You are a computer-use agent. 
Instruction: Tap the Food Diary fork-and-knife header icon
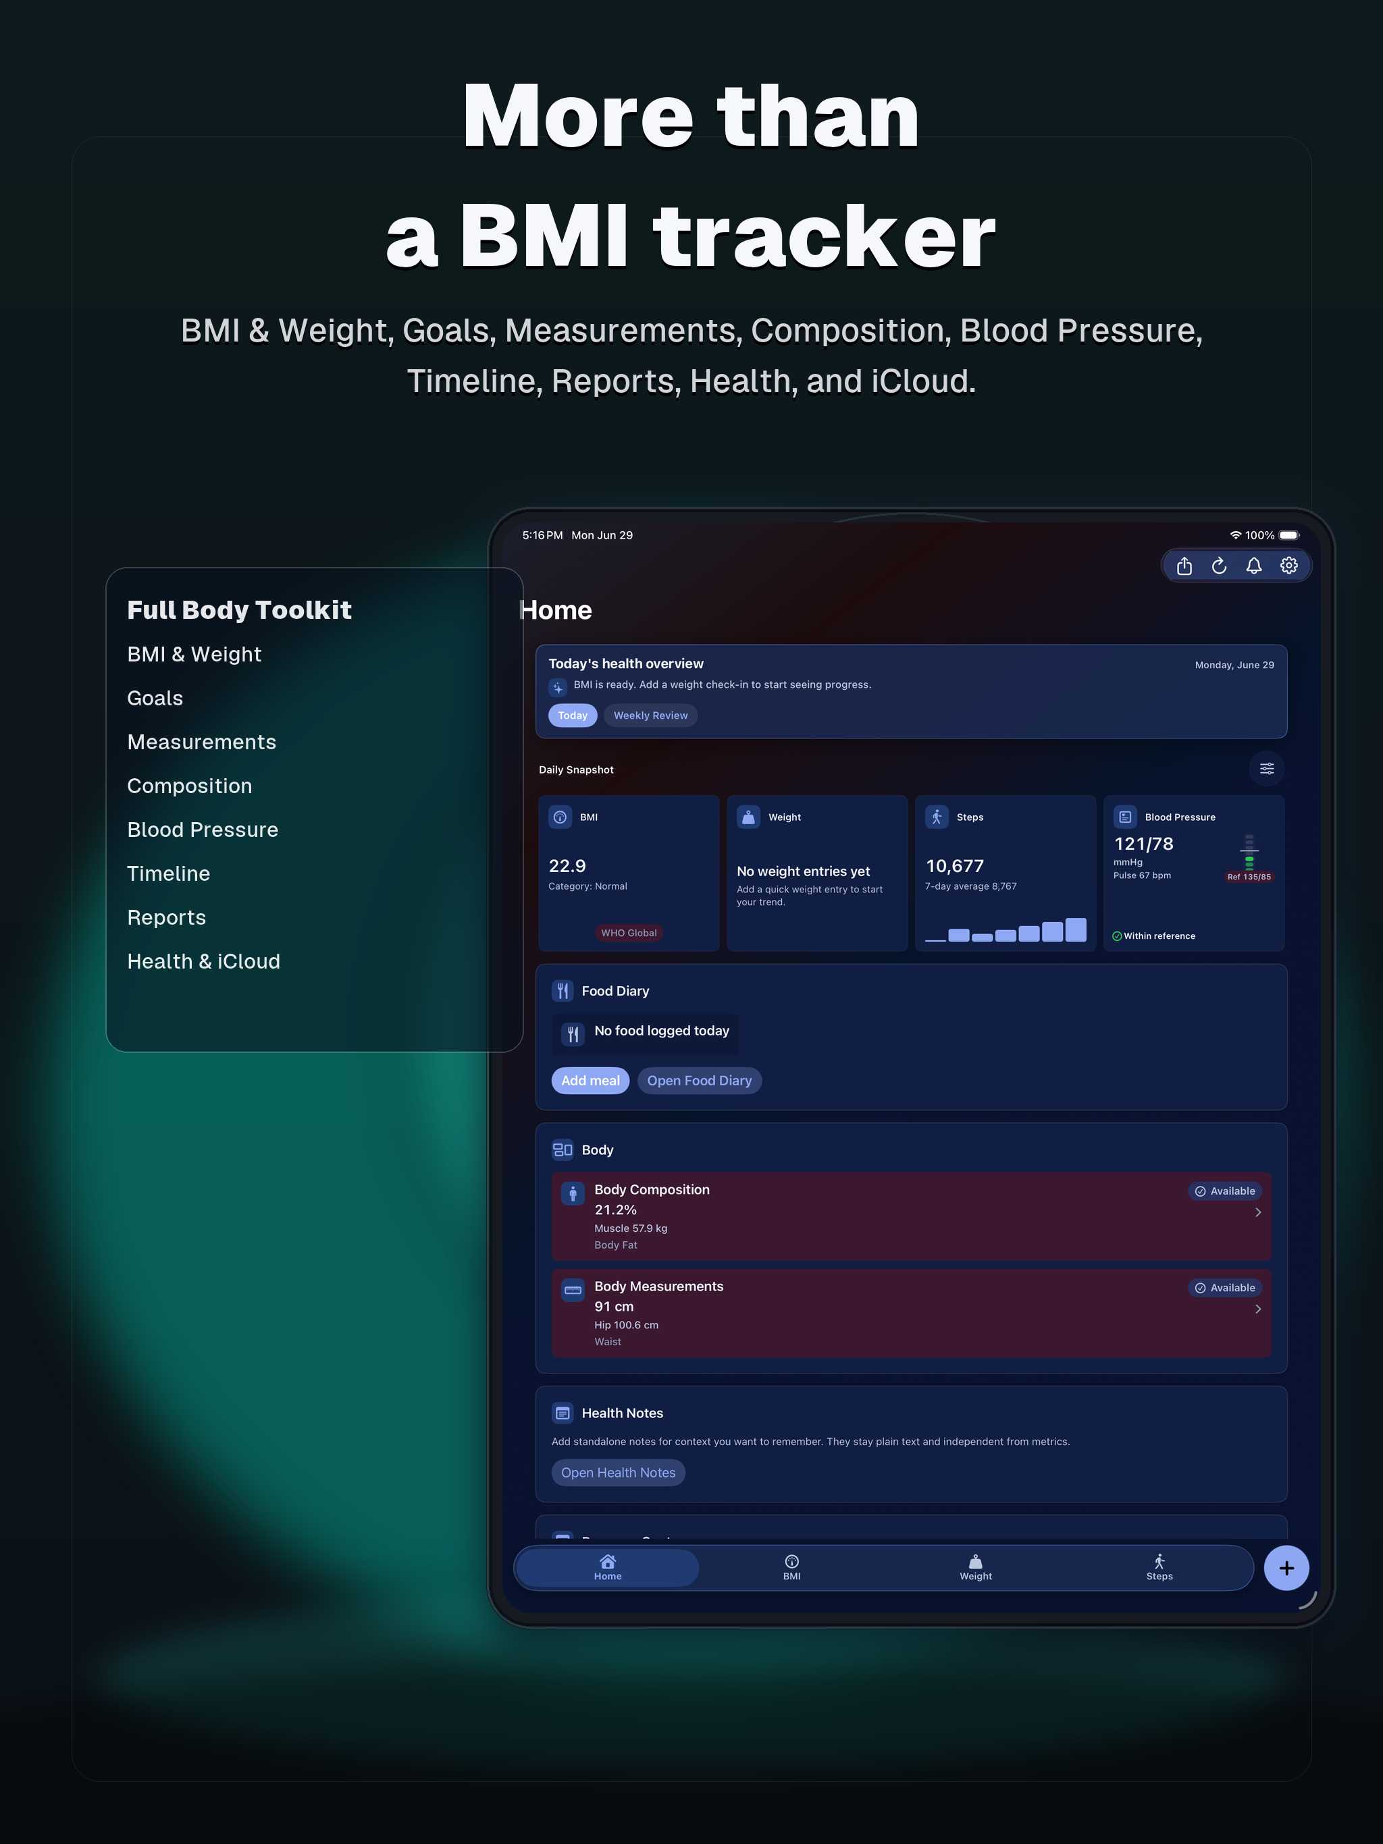click(563, 992)
